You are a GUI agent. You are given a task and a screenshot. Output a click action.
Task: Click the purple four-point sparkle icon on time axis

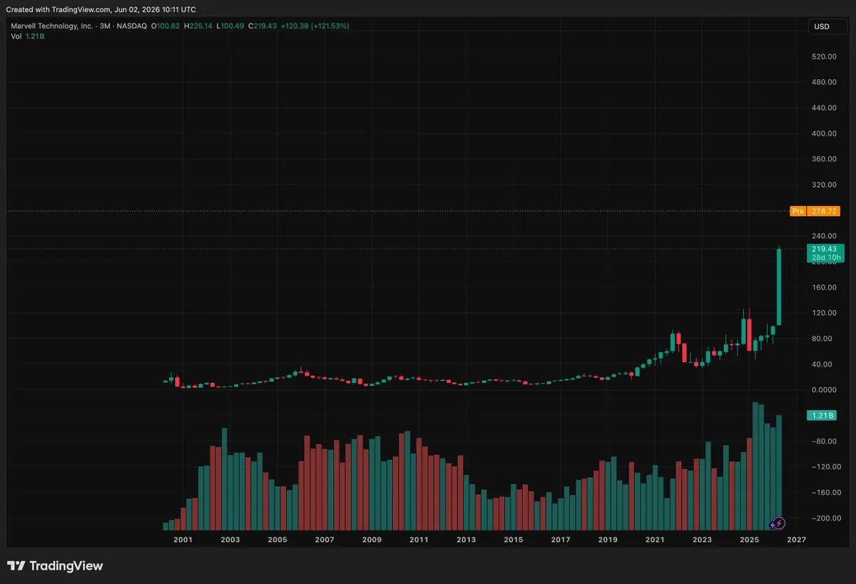click(x=773, y=525)
